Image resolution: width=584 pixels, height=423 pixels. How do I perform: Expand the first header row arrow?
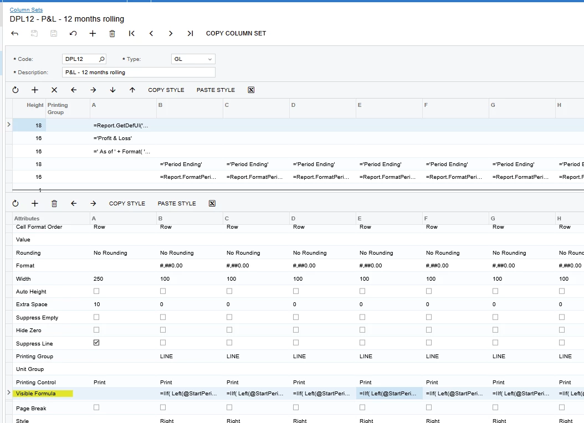pos(9,125)
